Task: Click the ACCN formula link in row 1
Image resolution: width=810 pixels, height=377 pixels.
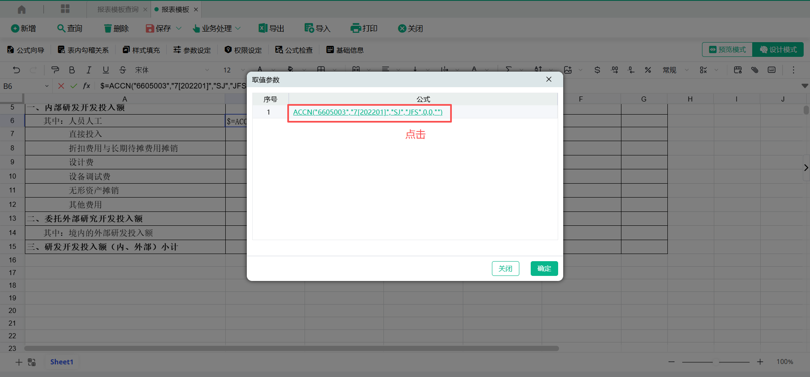Action: click(x=367, y=112)
